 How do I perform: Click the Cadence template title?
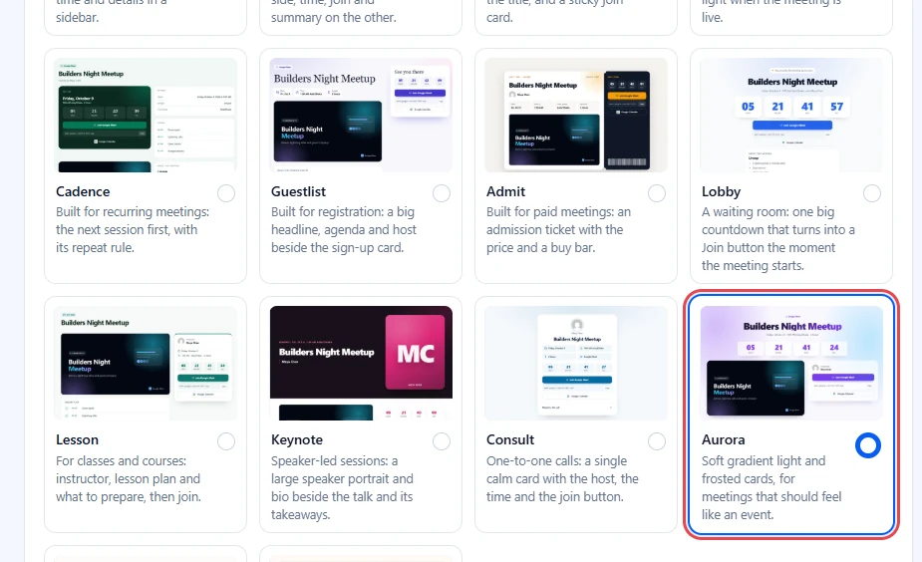[83, 191]
